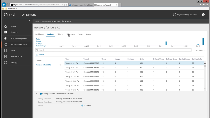210x118 pixels.
Task: Sort by the Links column header
Action: coord(142,59)
